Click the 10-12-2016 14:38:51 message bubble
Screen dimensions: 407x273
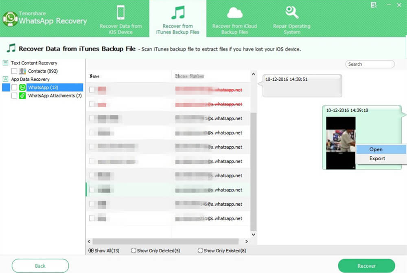click(302, 86)
